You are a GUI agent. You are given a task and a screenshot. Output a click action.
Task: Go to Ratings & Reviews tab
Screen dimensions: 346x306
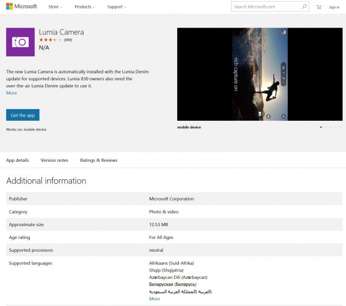coord(98,160)
